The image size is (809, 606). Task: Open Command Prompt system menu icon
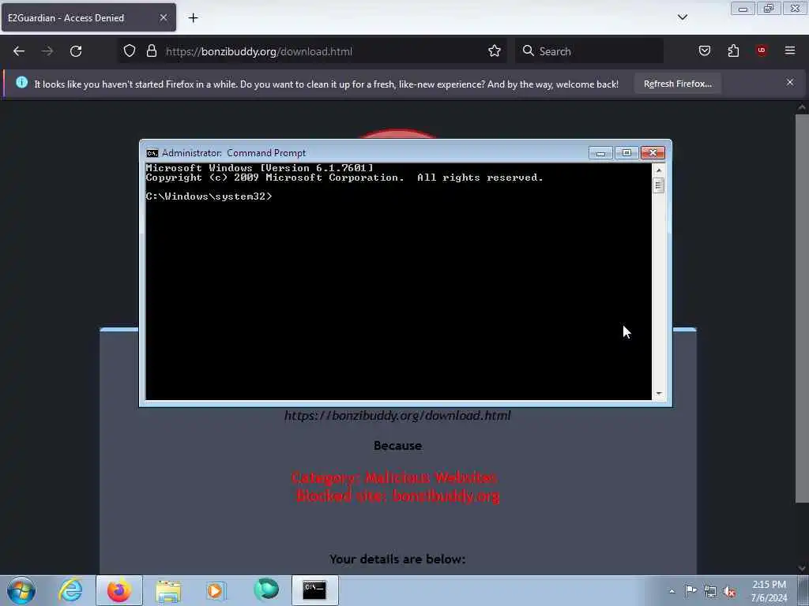pos(152,153)
